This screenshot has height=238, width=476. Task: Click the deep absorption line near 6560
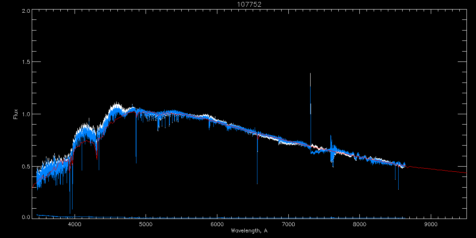coord(257,159)
